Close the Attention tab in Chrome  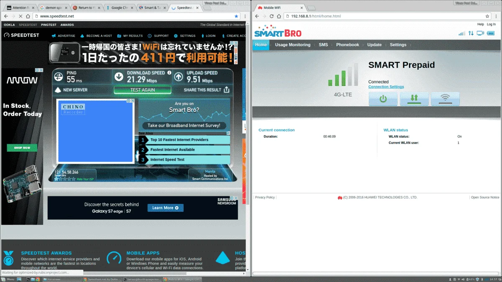pos(33,8)
